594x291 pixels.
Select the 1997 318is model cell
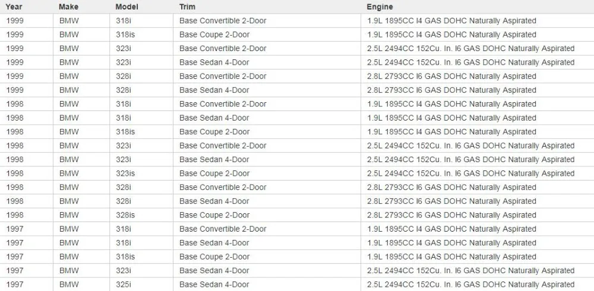tap(125, 257)
